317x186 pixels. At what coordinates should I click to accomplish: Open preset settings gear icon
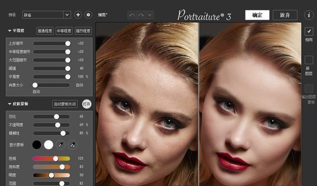coord(88,15)
